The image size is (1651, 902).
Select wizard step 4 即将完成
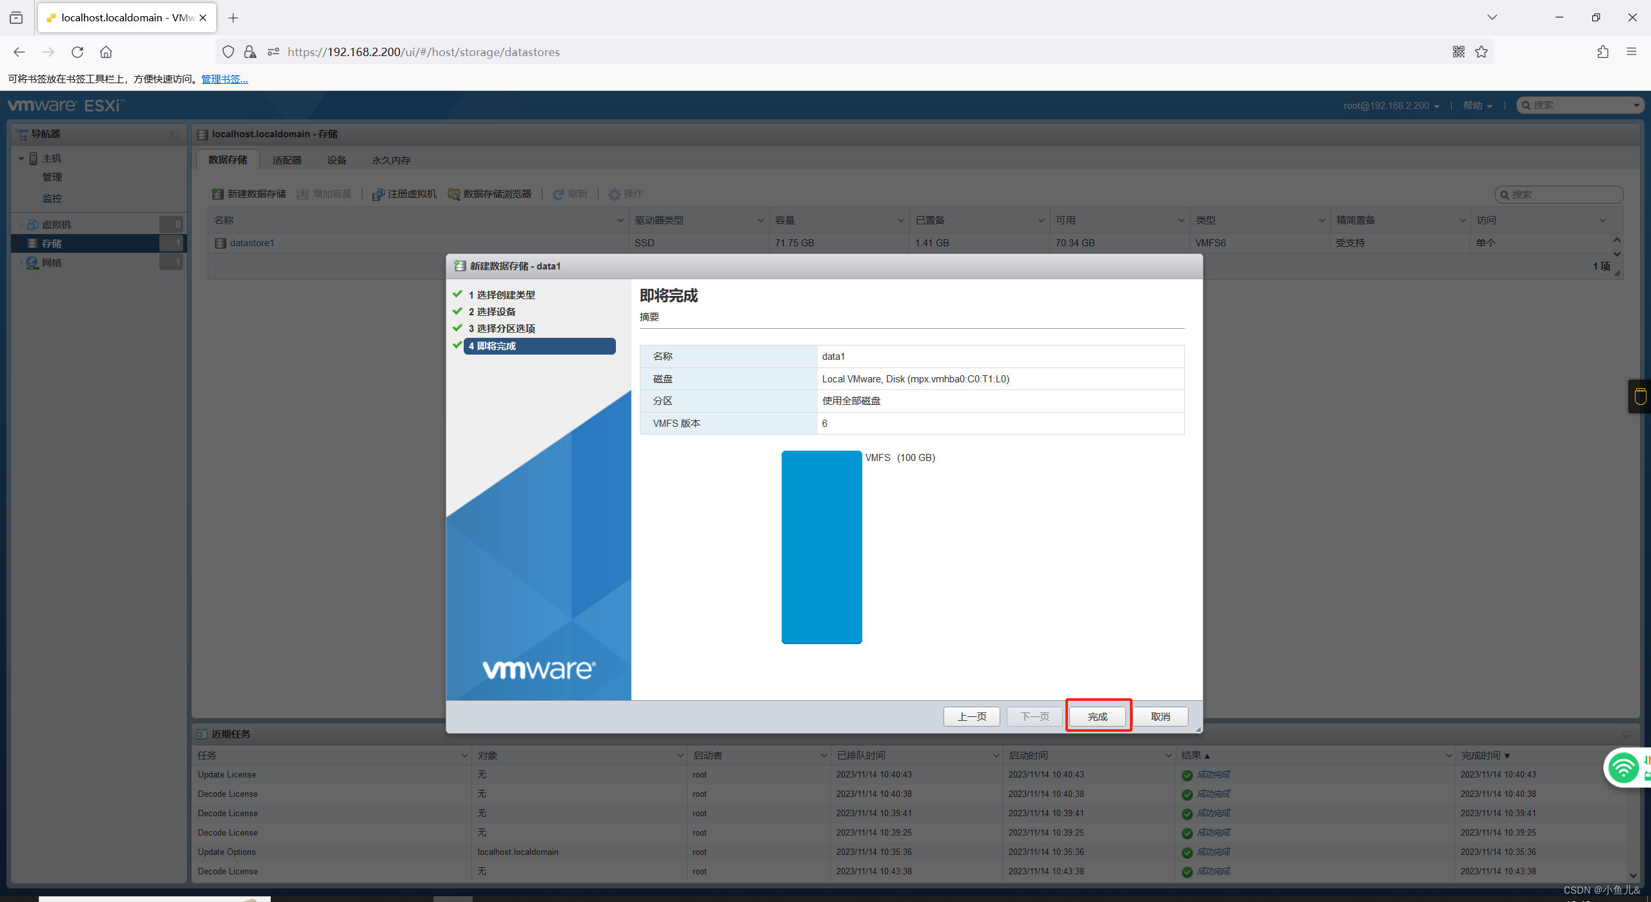click(x=539, y=346)
